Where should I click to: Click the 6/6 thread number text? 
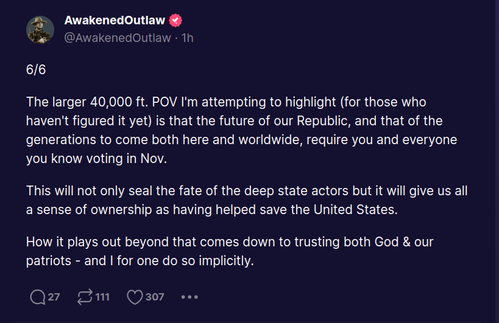pos(36,69)
